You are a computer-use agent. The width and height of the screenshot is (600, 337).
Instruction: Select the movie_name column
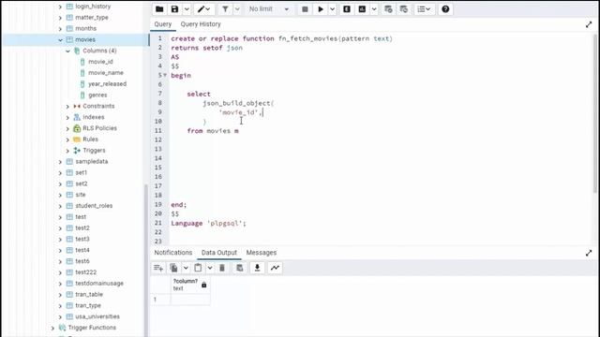point(106,73)
